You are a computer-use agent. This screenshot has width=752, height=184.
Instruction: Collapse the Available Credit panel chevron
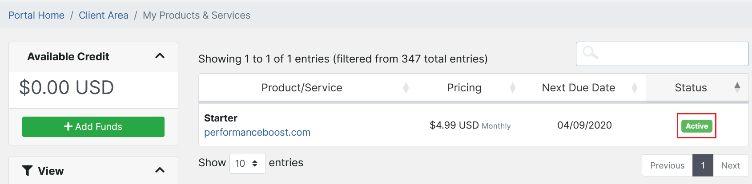160,56
